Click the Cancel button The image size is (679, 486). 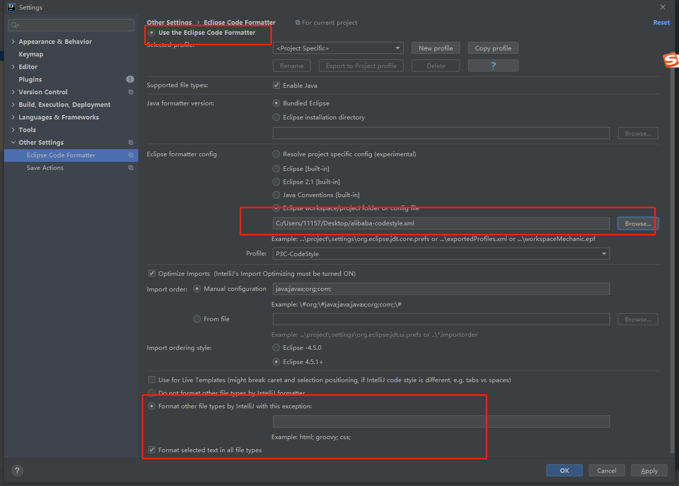(x=607, y=470)
